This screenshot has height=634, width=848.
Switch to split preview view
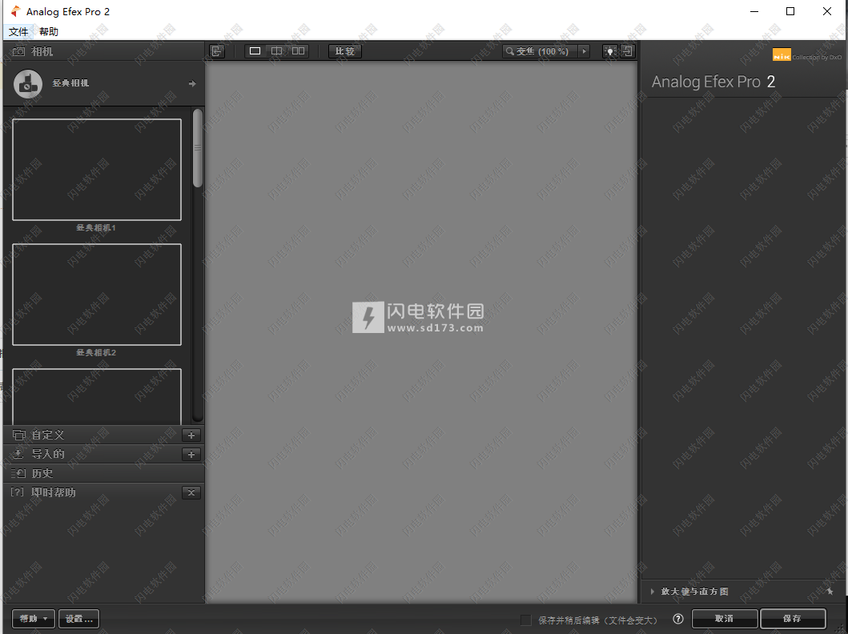pos(276,50)
